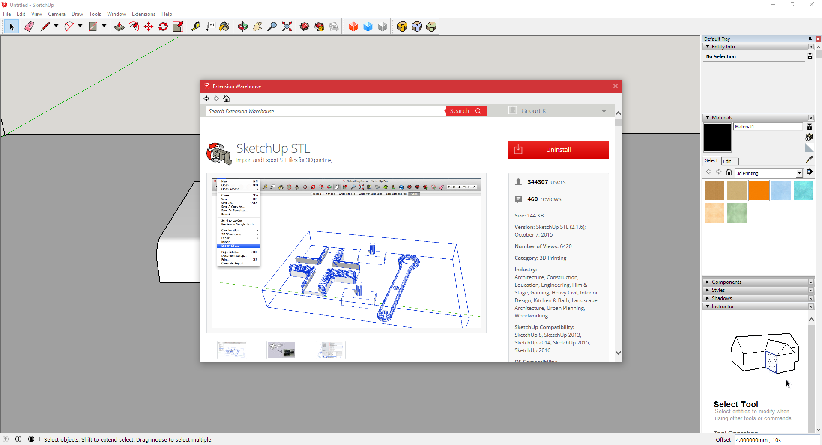Viewport: 822px width, 445px height.
Task: Click the user profile status bar icon
Action: (31, 439)
